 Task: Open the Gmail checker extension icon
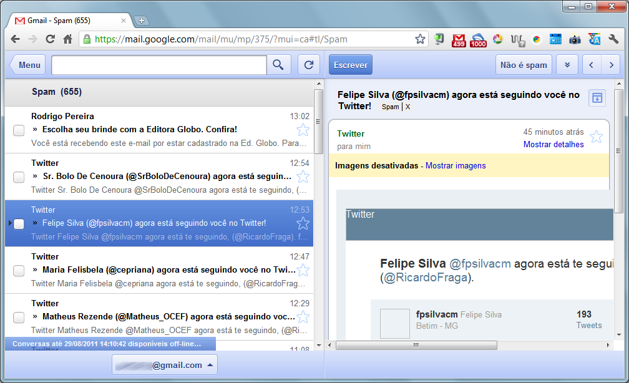tap(459, 40)
